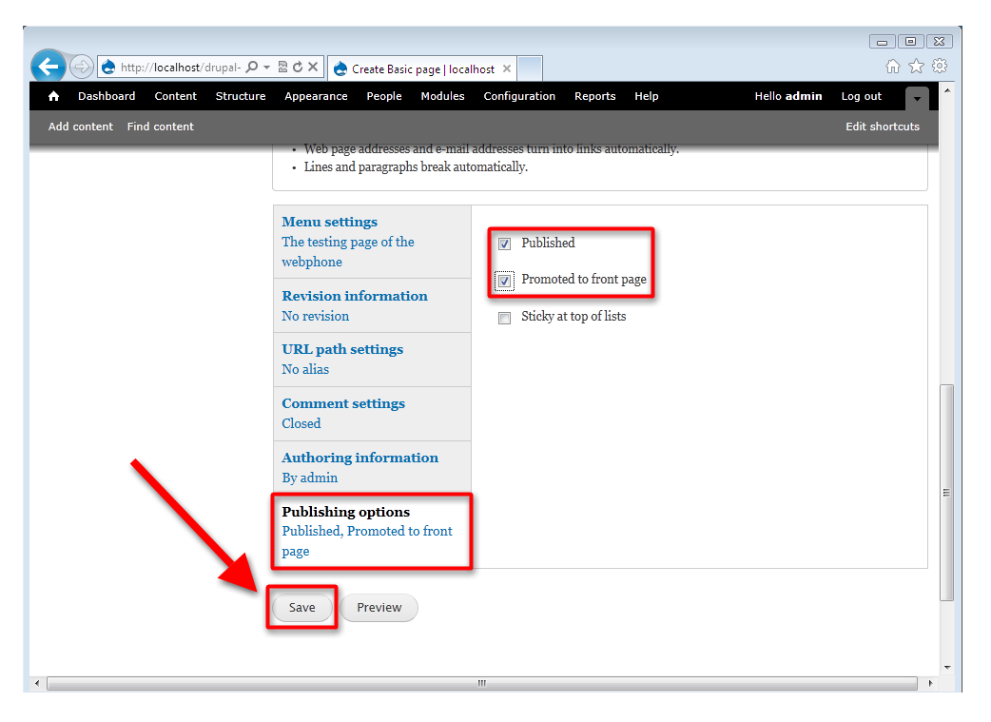Collapse the admin shortcuts bar toggle arrow
Viewport: 991px width, 722px height.
(916, 98)
